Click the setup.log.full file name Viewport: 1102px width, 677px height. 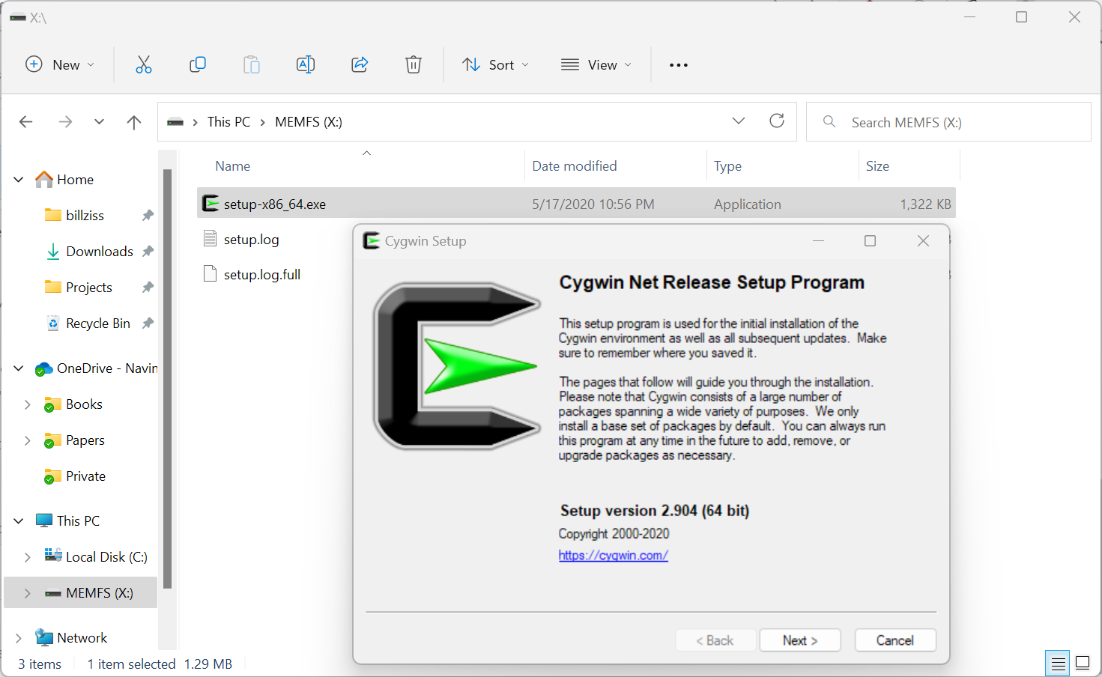tap(262, 275)
